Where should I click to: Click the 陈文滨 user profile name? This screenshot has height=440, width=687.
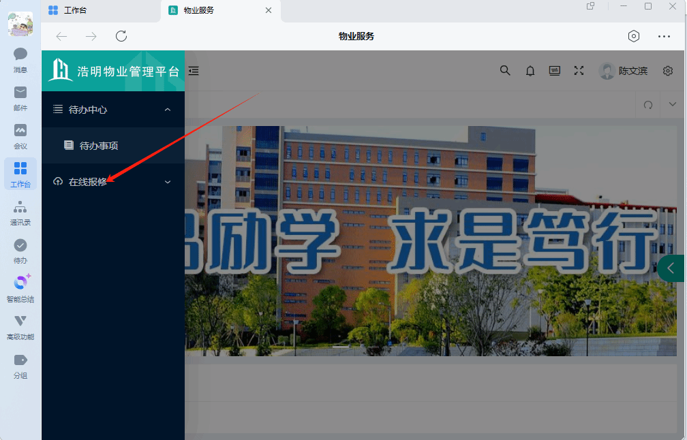click(x=632, y=71)
